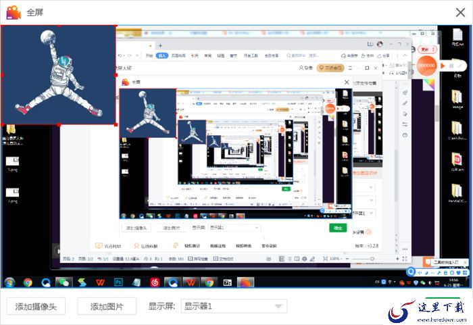This screenshot has width=473, height=325.
Task: Click 在线客服 link in previewed recorder window
Action: (146, 246)
